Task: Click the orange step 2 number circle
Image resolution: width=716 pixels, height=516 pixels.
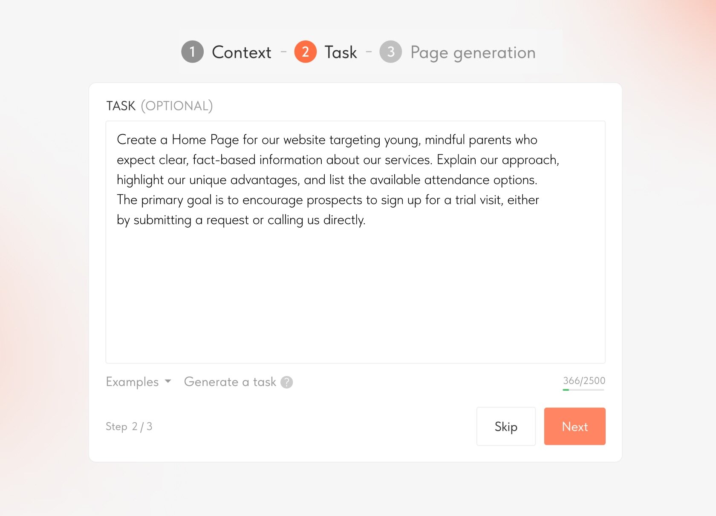Action: point(305,52)
